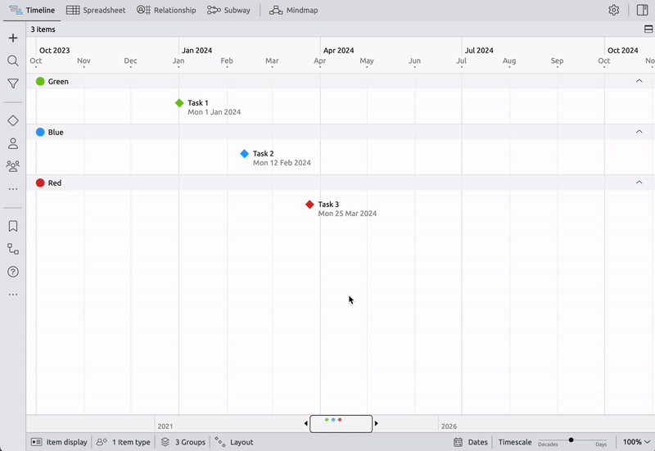Switch to the Subway view tab
Image resolution: width=655 pixels, height=451 pixels.
coord(229,10)
